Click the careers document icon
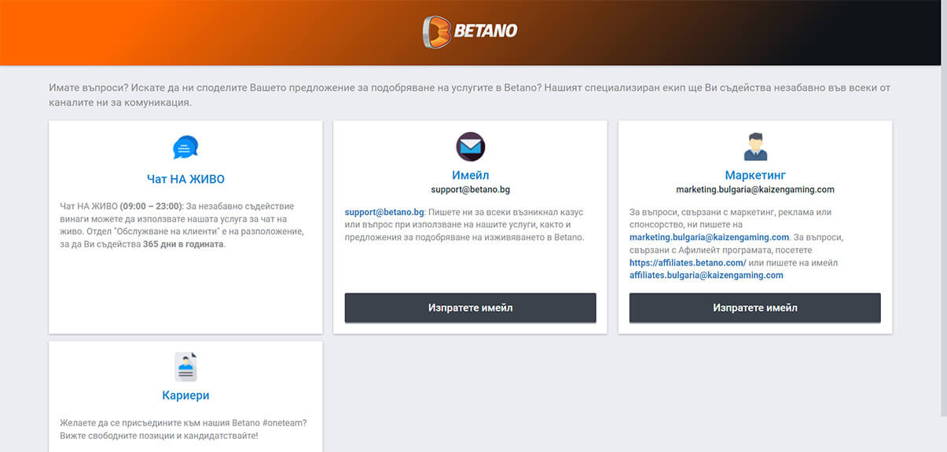Image resolution: width=947 pixels, height=452 pixels. [185, 367]
